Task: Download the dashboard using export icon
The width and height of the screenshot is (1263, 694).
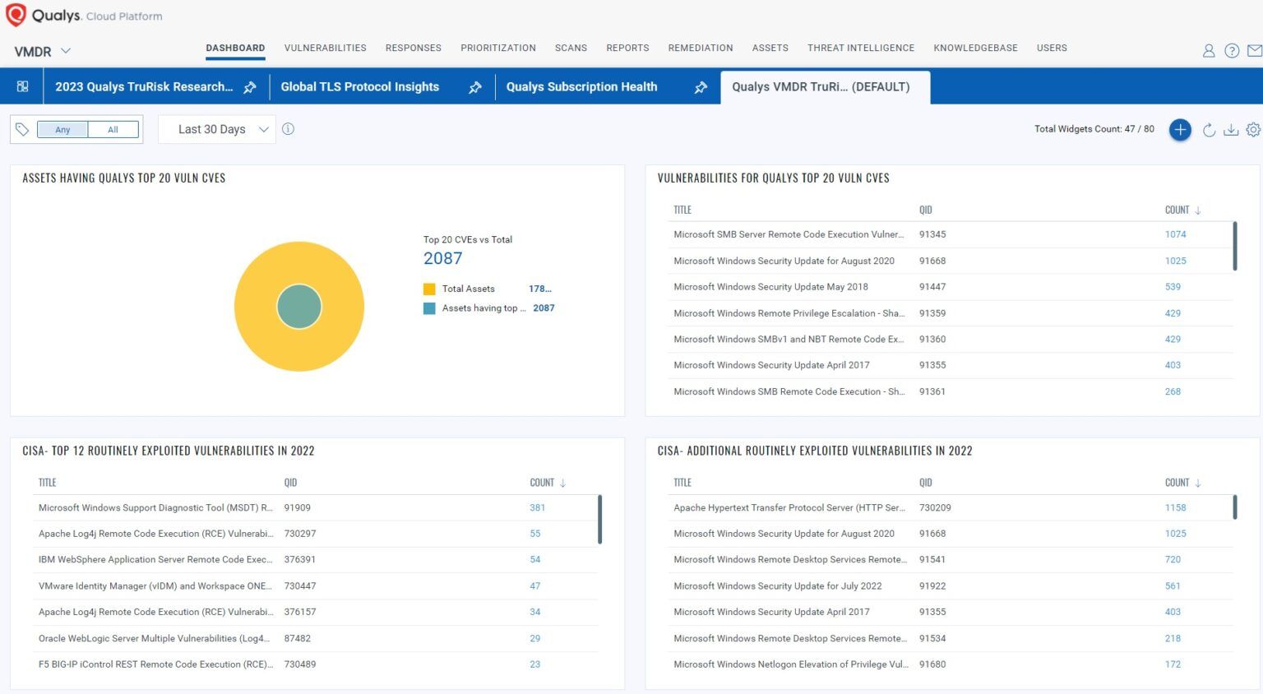Action: coord(1231,129)
